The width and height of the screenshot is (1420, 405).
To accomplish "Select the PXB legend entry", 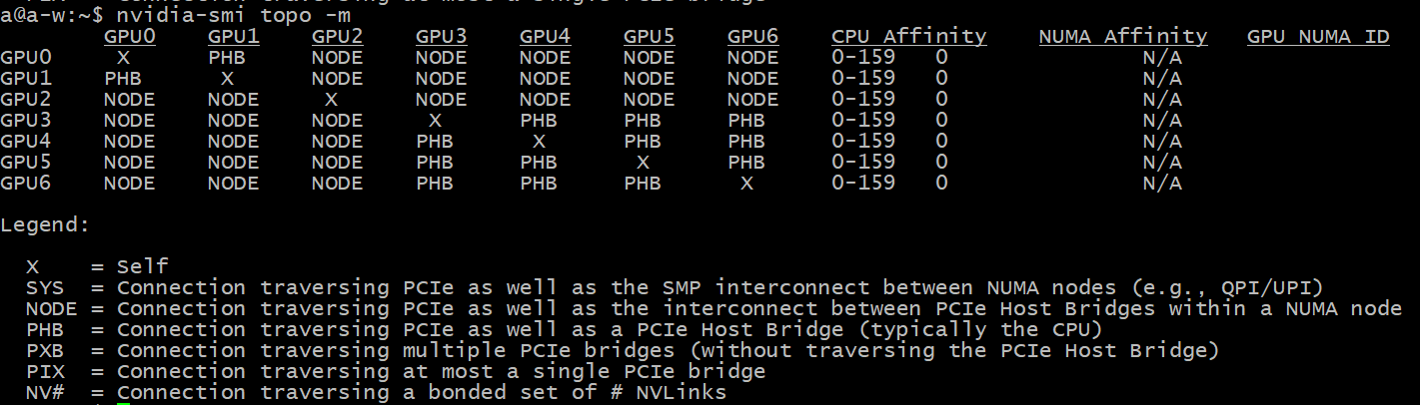I will pyautogui.click(x=45, y=351).
